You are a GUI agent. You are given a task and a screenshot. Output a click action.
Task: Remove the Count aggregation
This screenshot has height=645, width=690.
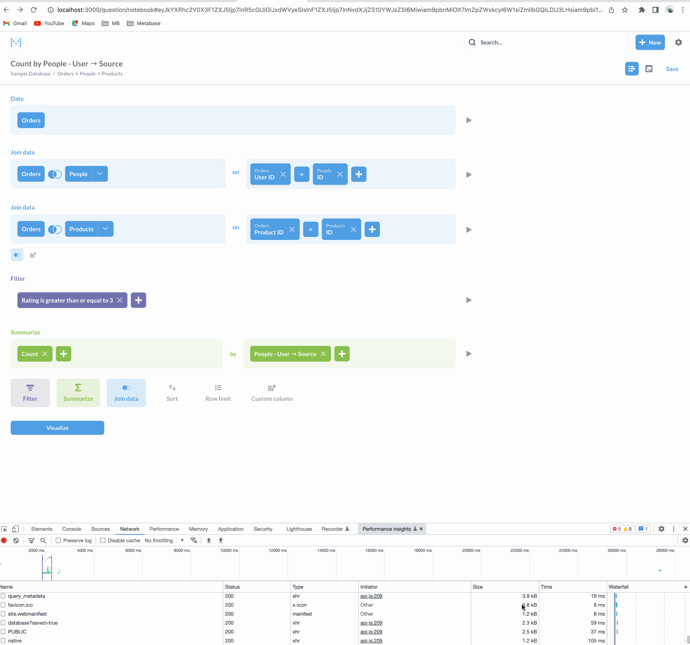tap(45, 354)
